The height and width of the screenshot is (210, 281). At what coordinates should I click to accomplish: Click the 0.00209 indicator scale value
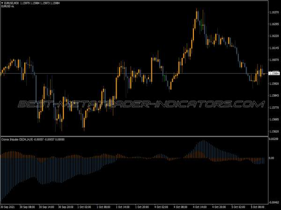[x=274, y=139]
